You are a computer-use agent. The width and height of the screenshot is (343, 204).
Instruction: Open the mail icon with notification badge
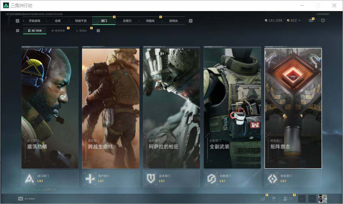[311, 20]
